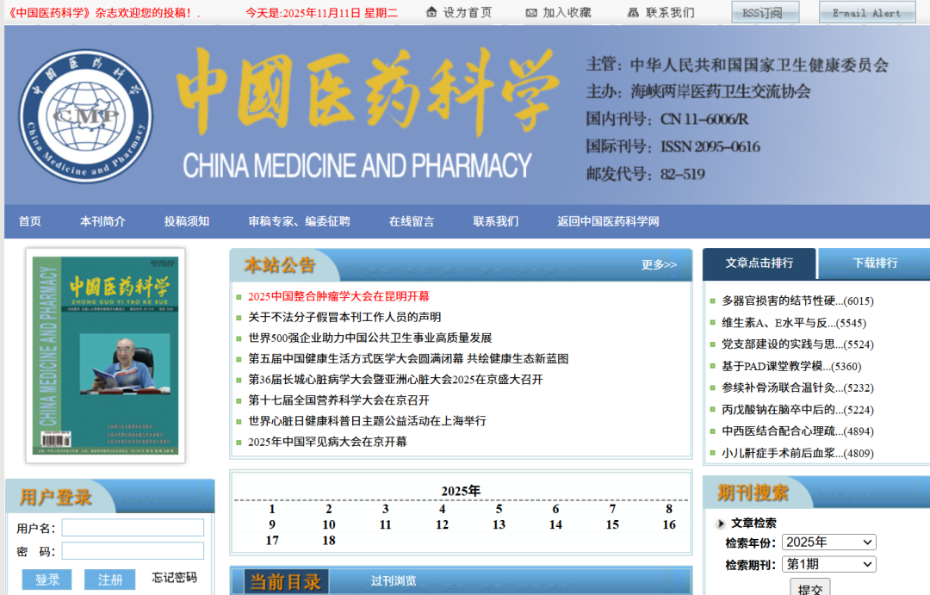Click the 登录 button
Screen dimensions: 930x595
tap(46, 580)
